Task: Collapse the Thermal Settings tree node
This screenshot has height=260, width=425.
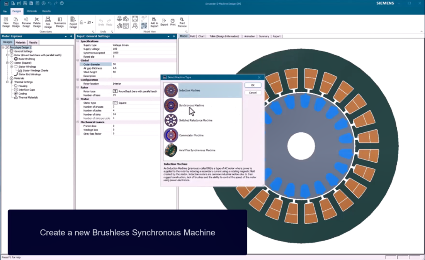Action: [7, 82]
